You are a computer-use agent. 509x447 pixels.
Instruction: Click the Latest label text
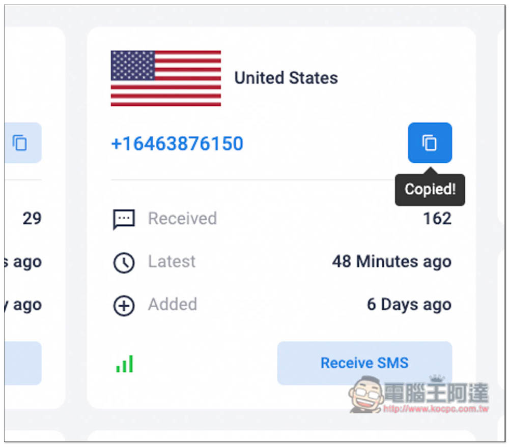[x=172, y=261]
